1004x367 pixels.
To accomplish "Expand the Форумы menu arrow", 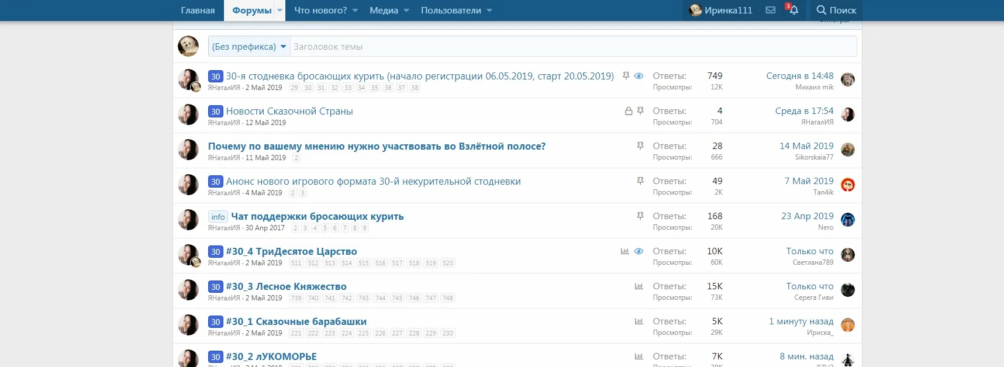I will (280, 11).
